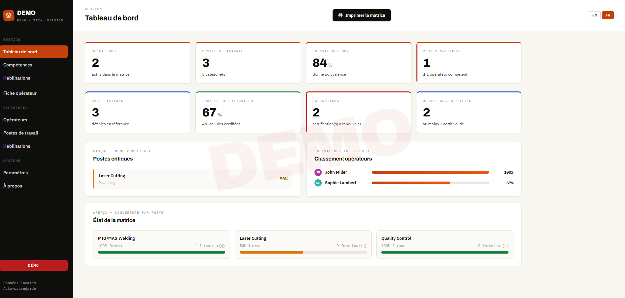
Task: Open the Opérateurs stat card
Action: [x=138, y=62]
